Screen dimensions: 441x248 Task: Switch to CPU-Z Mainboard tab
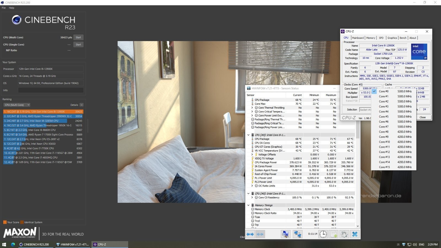tap(358, 38)
